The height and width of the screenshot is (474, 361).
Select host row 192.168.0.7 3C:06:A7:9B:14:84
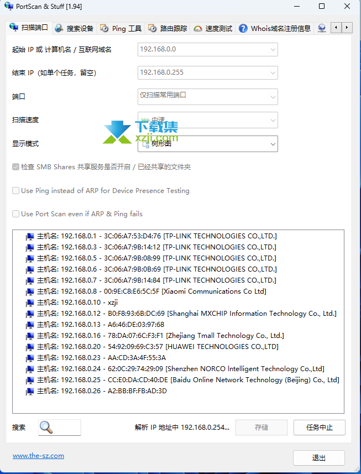coord(151,280)
